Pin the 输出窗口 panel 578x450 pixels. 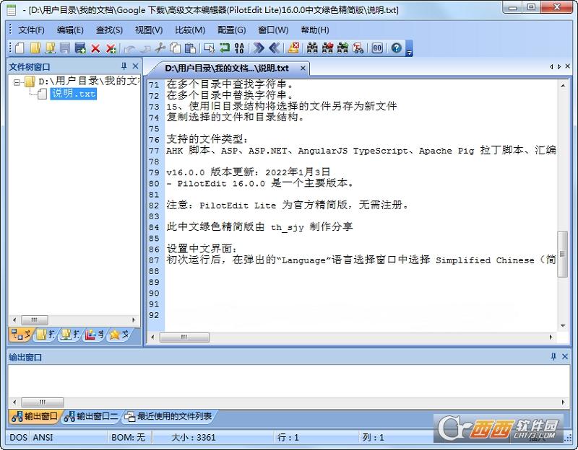pyautogui.click(x=553, y=356)
